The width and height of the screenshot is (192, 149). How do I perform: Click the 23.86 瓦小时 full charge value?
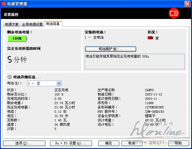coord(65,107)
